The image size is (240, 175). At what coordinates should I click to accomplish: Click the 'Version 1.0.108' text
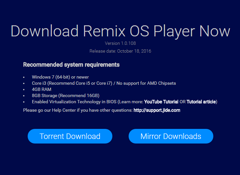pos(120,43)
